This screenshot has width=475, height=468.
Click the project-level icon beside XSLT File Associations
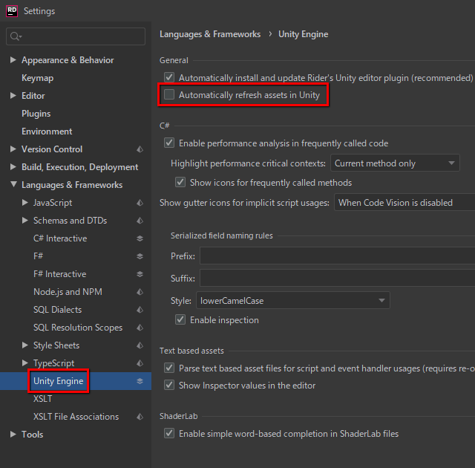coord(140,417)
